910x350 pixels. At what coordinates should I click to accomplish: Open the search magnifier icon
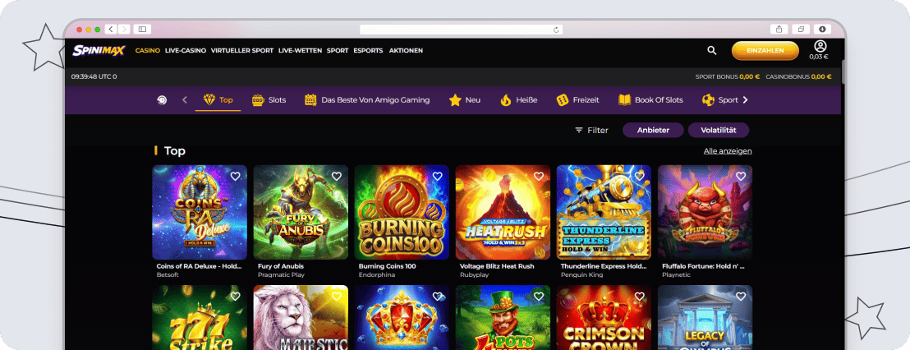click(x=712, y=50)
